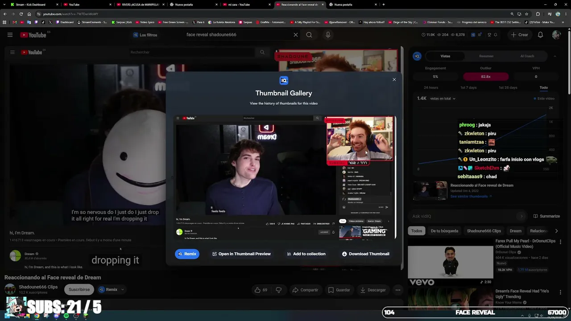
Task: Open the Hay ahora fútbol? bookmark
Action: [x=371, y=22]
